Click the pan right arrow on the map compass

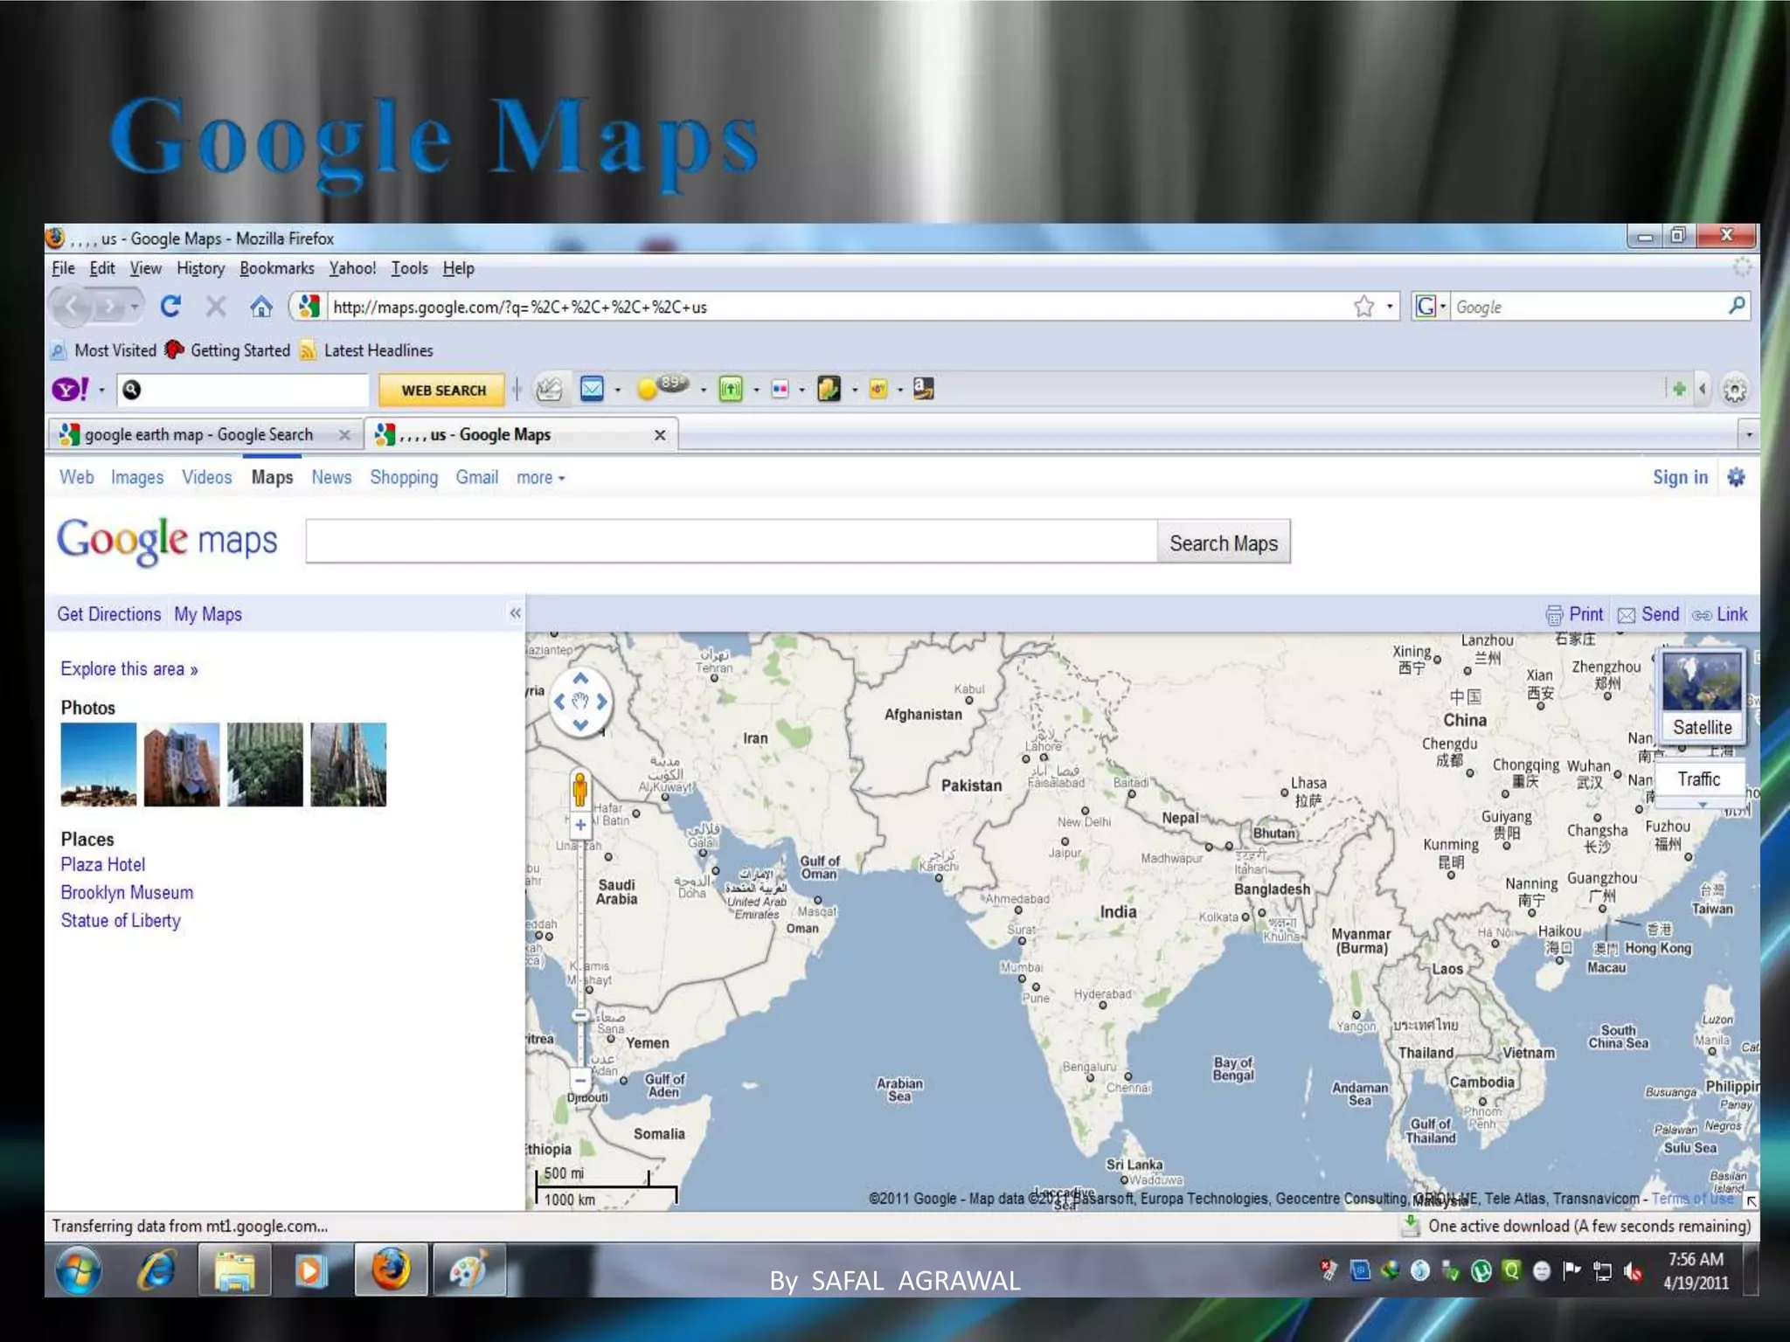601,702
